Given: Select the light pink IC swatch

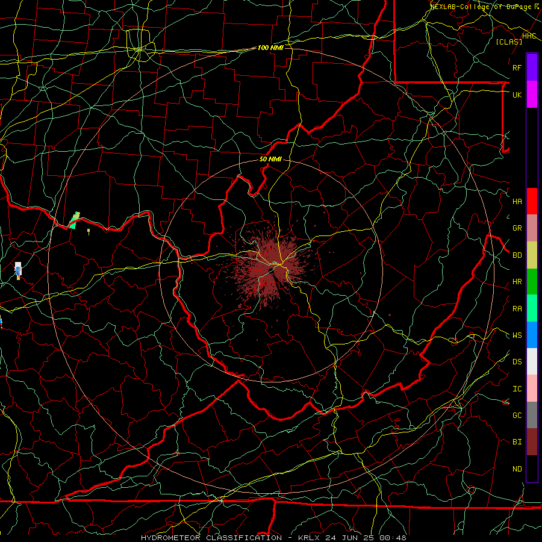Looking at the screenshot, I should (x=532, y=388).
